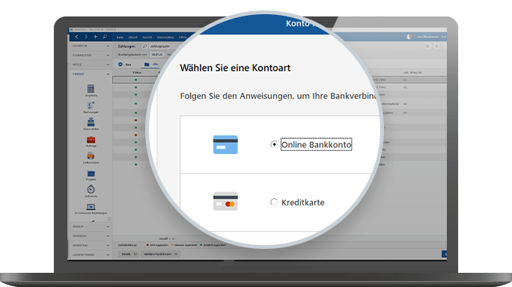Click the opt. Beleg Nr. column header
Image resolution: width=512 pixels, height=287 pixels.
tap(412, 72)
